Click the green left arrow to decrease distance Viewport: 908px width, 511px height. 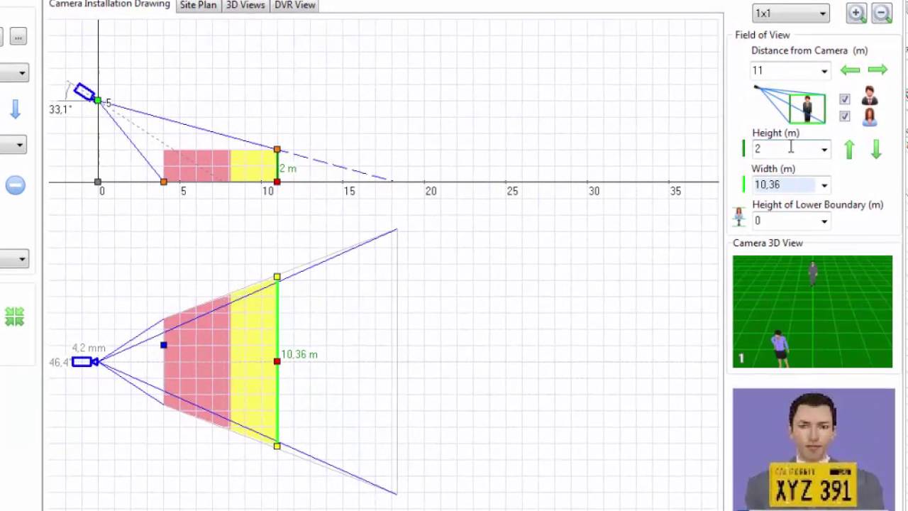[850, 70]
